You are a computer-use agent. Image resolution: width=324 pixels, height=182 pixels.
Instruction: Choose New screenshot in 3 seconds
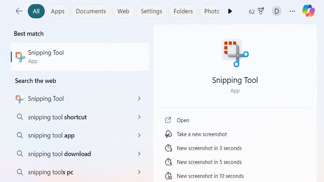(209, 148)
